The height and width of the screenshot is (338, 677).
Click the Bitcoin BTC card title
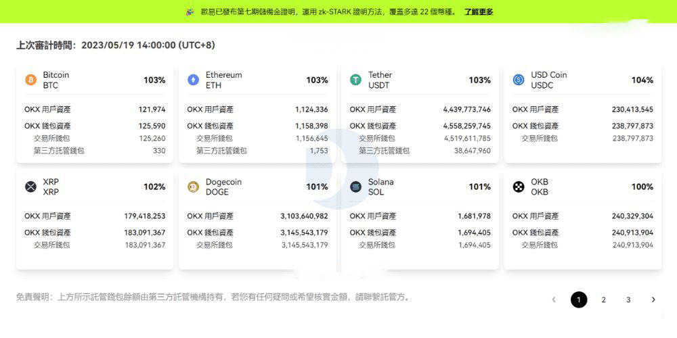(x=56, y=80)
